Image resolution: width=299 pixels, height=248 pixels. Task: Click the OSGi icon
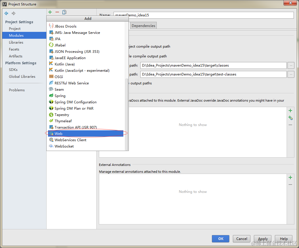coord(51,77)
